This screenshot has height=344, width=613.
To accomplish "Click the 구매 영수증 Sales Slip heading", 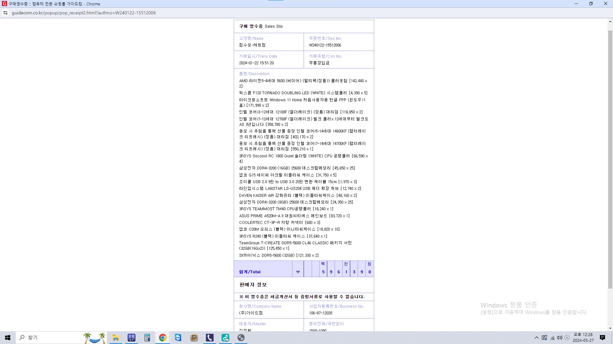I will 261,26.
